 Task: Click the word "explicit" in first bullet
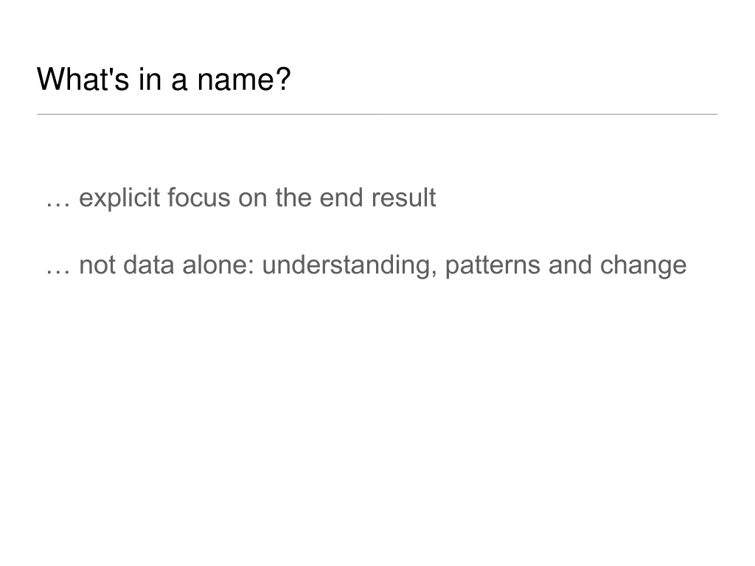click(119, 198)
